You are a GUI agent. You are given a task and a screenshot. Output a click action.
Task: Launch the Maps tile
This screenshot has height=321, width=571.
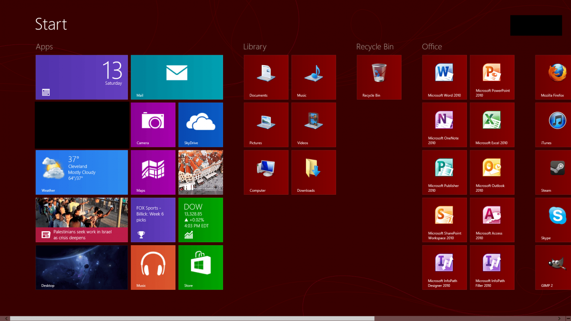(153, 172)
